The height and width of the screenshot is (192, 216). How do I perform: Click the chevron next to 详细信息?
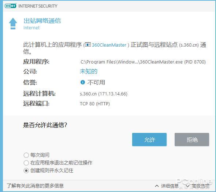click(157, 186)
